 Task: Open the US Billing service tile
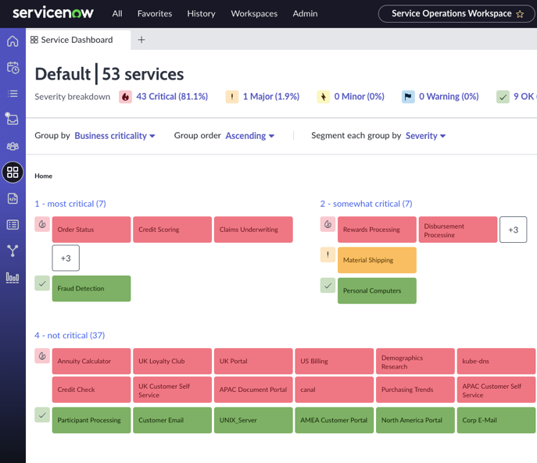point(335,361)
